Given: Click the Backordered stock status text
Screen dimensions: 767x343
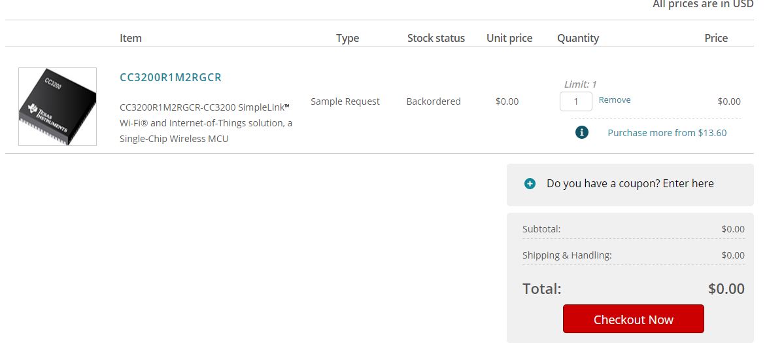Looking at the screenshot, I should [x=434, y=101].
